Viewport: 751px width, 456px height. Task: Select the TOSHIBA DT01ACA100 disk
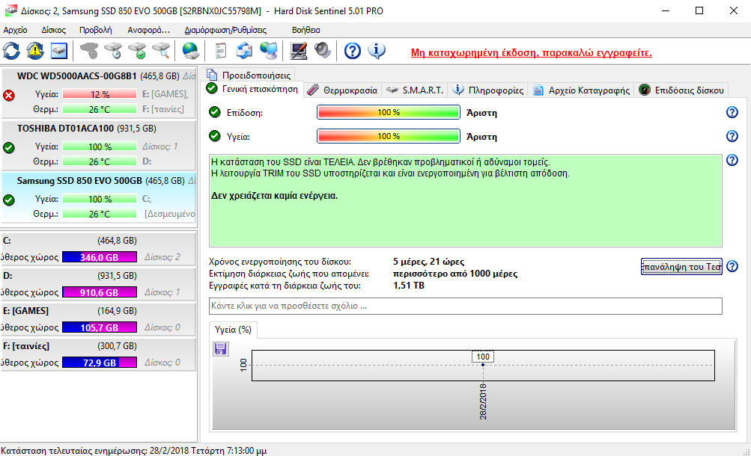99,145
